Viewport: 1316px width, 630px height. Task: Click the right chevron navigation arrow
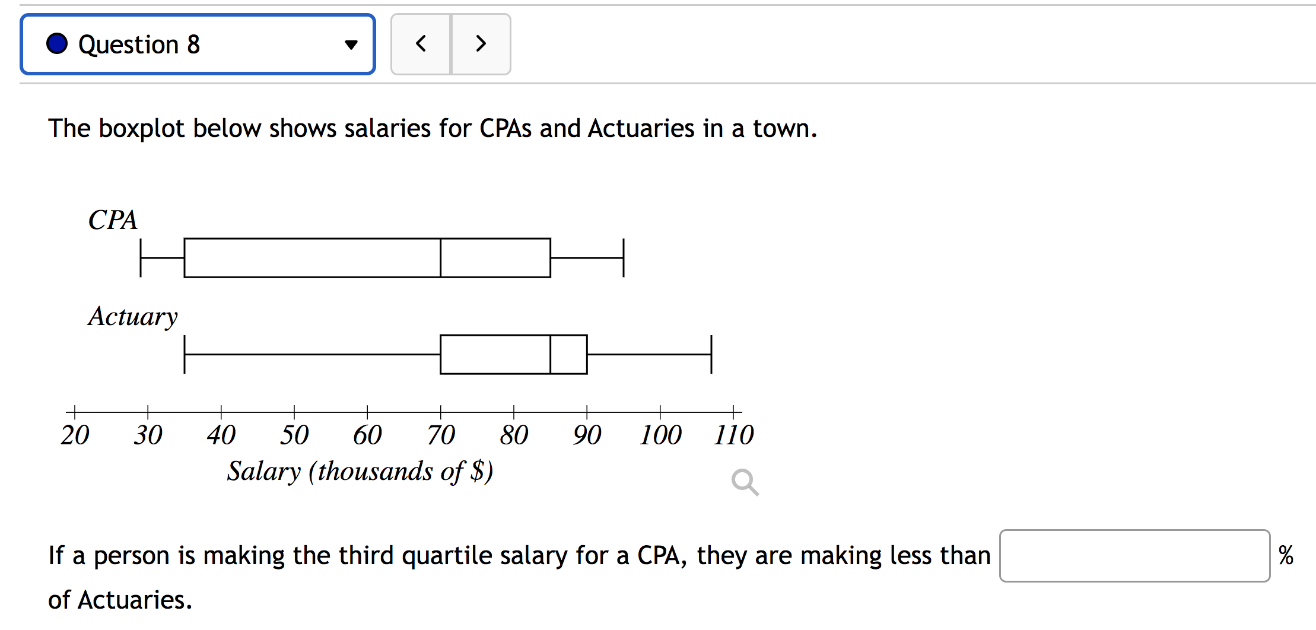click(481, 44)
